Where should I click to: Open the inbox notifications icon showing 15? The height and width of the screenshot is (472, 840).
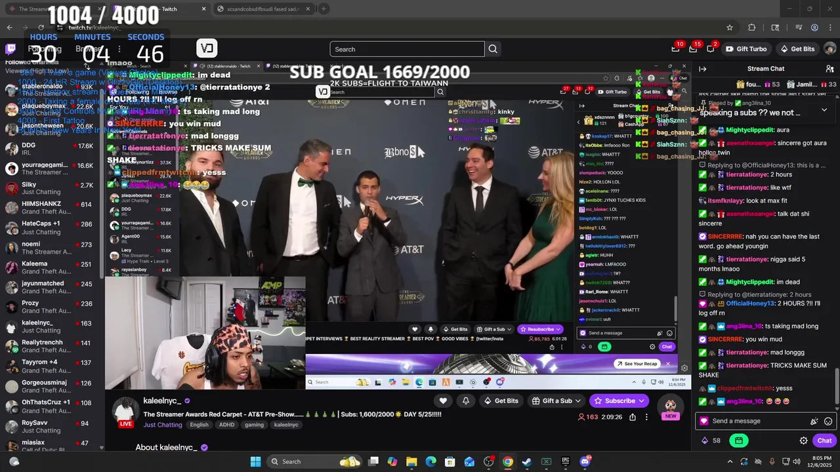coord(693,49)
